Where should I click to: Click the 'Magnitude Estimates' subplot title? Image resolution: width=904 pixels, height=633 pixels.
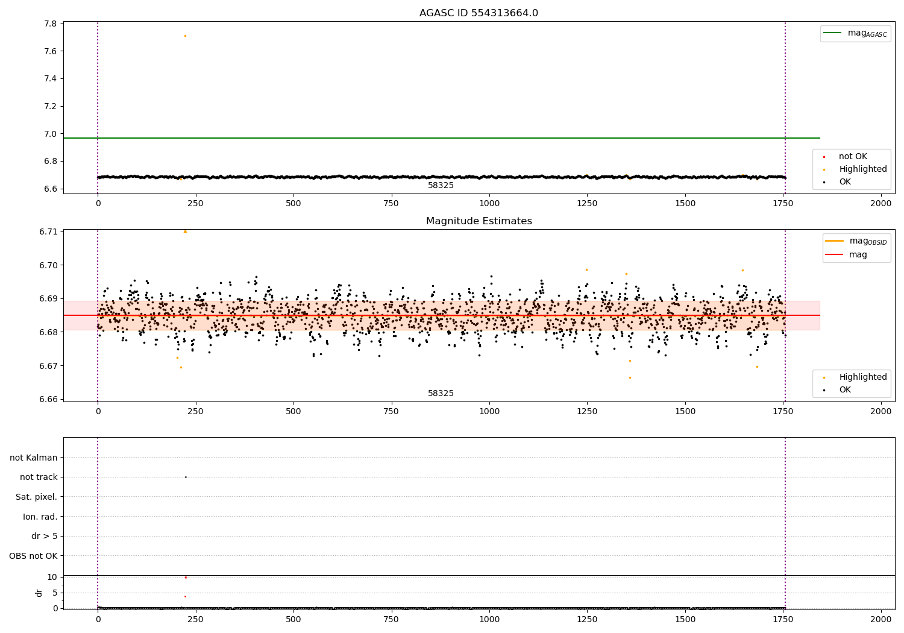[479, 221]
